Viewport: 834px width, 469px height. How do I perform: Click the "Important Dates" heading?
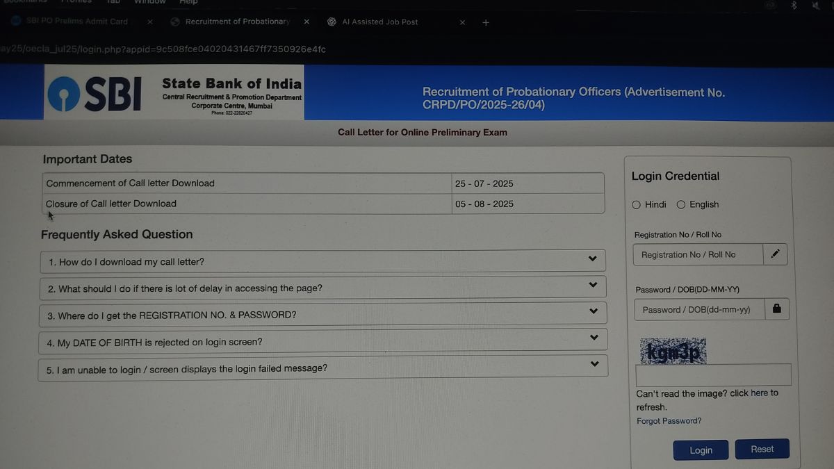[87, 159]
